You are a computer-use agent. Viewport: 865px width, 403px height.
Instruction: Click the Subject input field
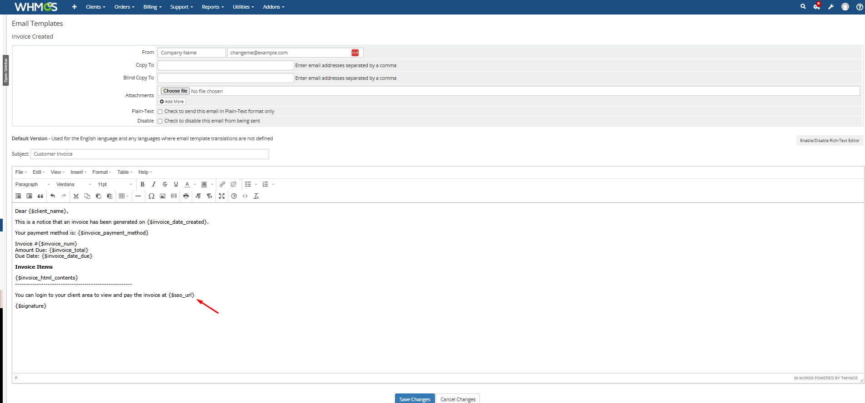click(150, 154)
